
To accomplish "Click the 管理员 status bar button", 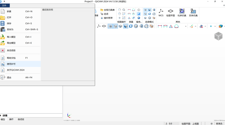I will 219,123.
